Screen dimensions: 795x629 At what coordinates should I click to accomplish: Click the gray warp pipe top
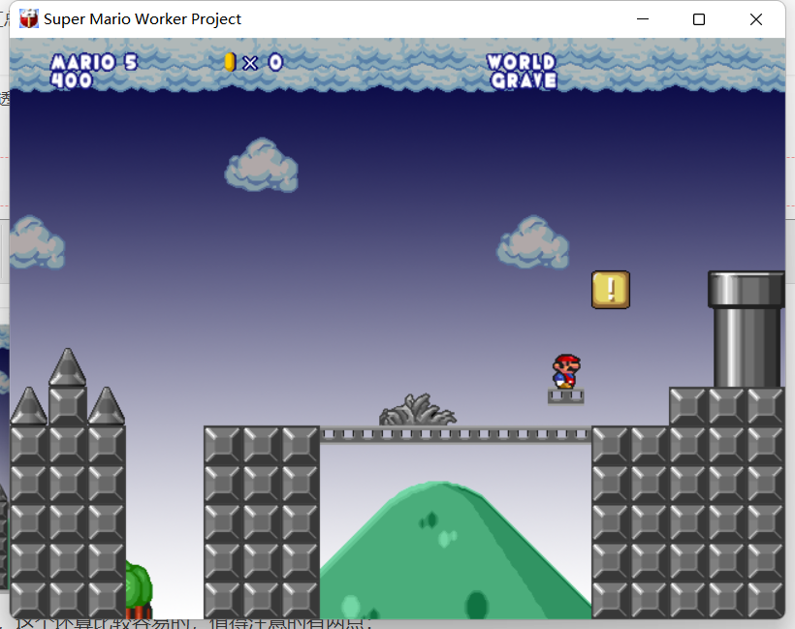(x=746, y=290)
